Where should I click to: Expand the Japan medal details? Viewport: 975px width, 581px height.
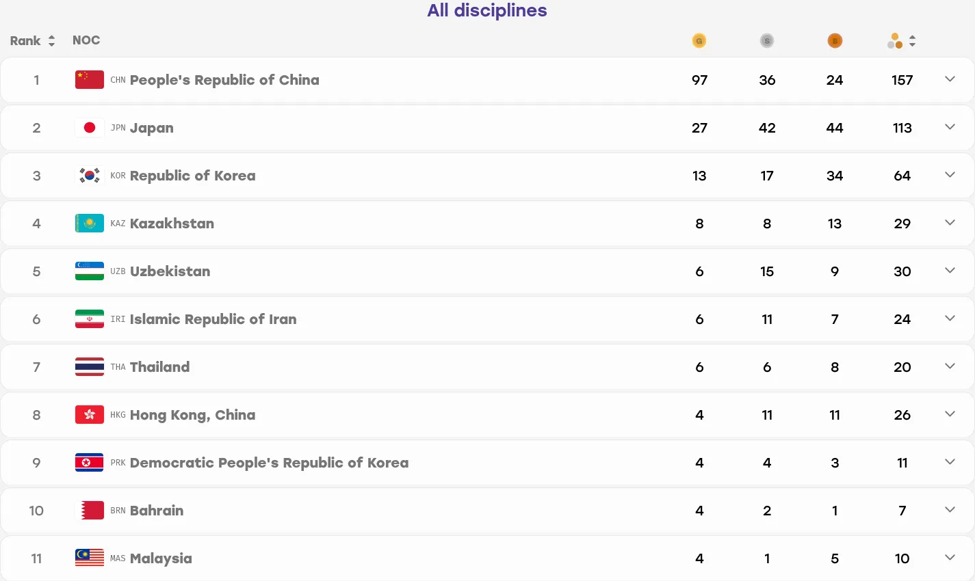950,127
